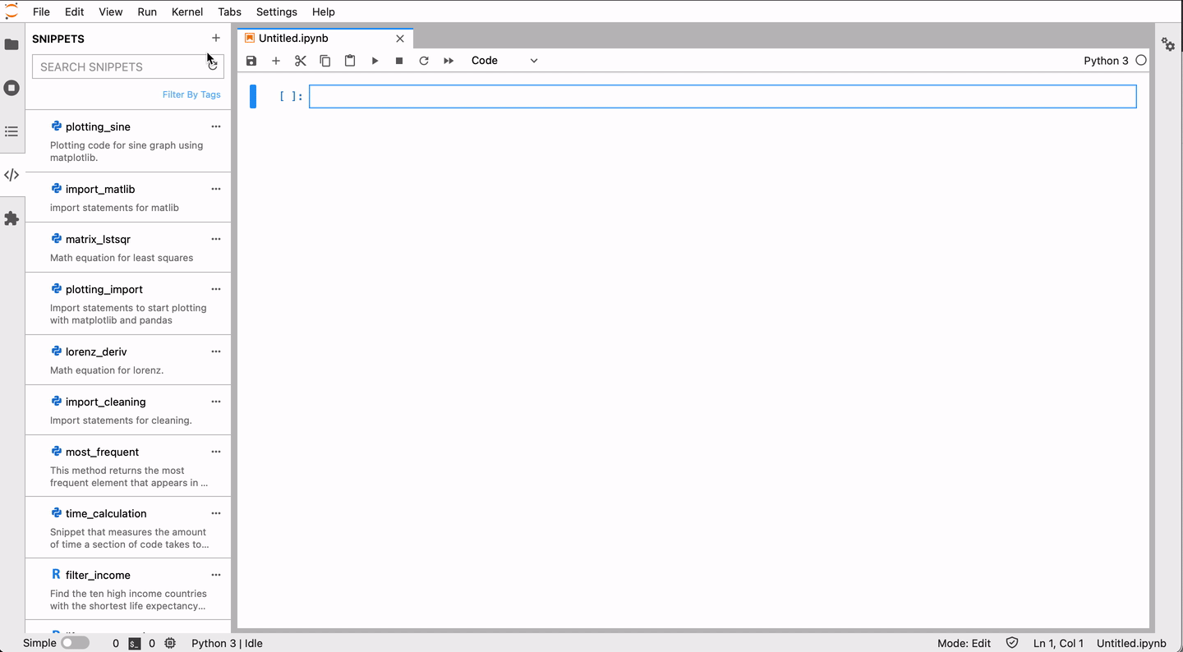Click the Jupyter logo
This screenshot has width=1183, height=652.
(x=12, y=11)
